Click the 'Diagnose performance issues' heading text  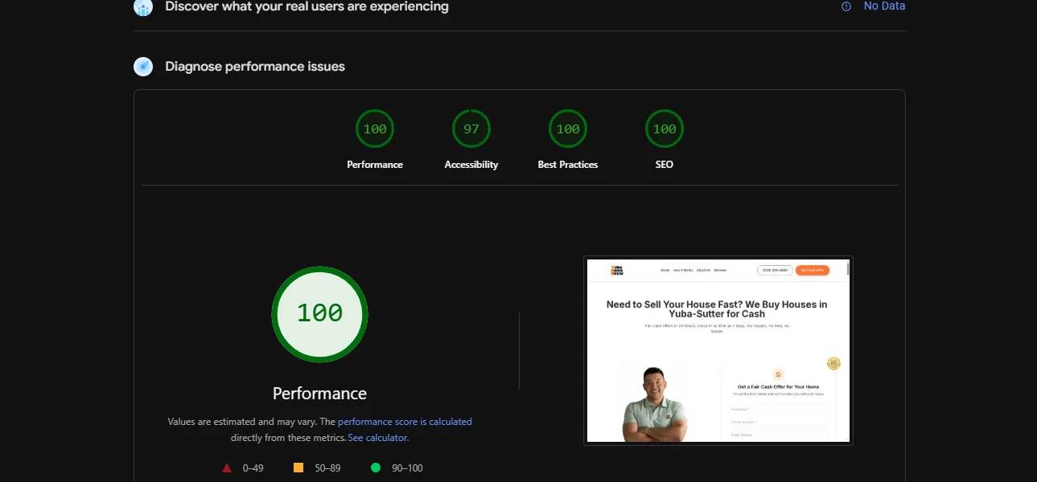pyautogui.click(x=255, y=67)
